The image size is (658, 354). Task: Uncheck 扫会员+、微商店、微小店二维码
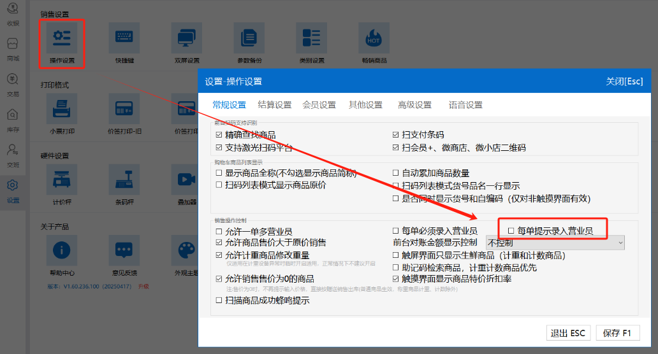click(x=395, y=148)
